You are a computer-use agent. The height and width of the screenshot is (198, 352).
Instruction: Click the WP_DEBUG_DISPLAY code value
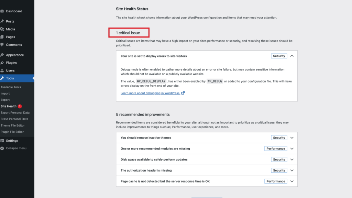[151, 81]
